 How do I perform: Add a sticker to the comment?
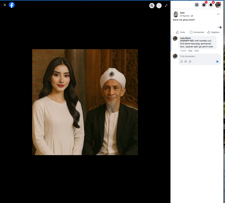tap(190, 61)
